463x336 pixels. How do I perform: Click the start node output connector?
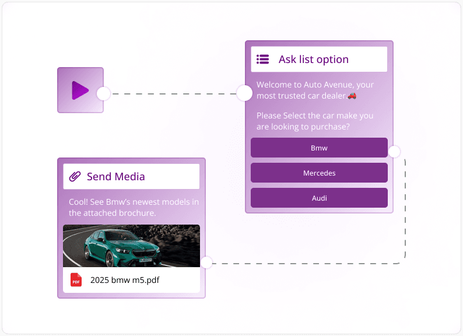104,94
